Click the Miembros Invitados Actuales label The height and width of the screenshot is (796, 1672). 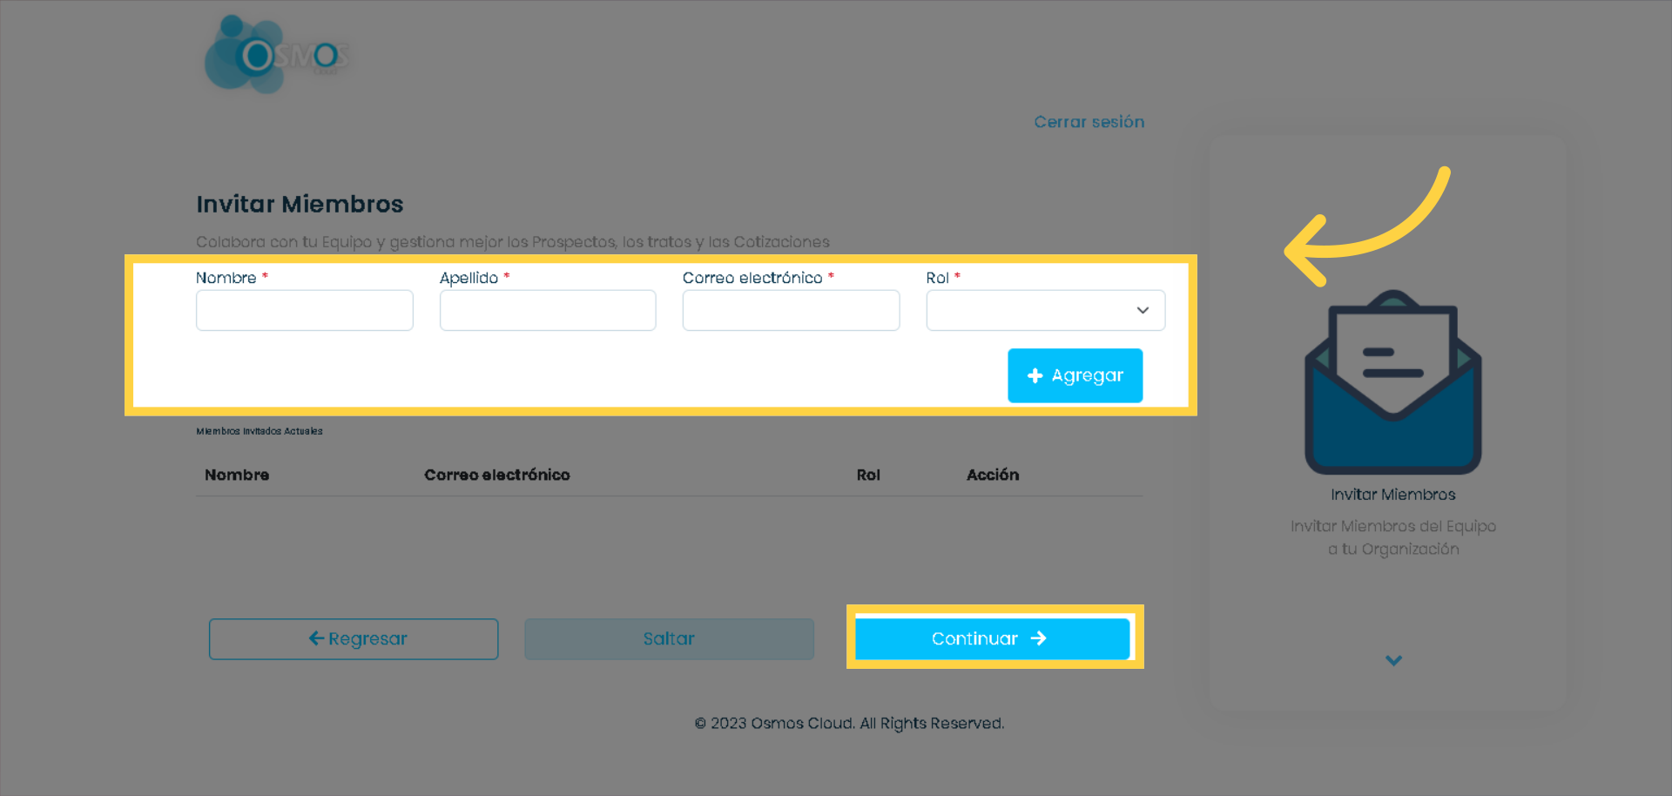[260, 431]
